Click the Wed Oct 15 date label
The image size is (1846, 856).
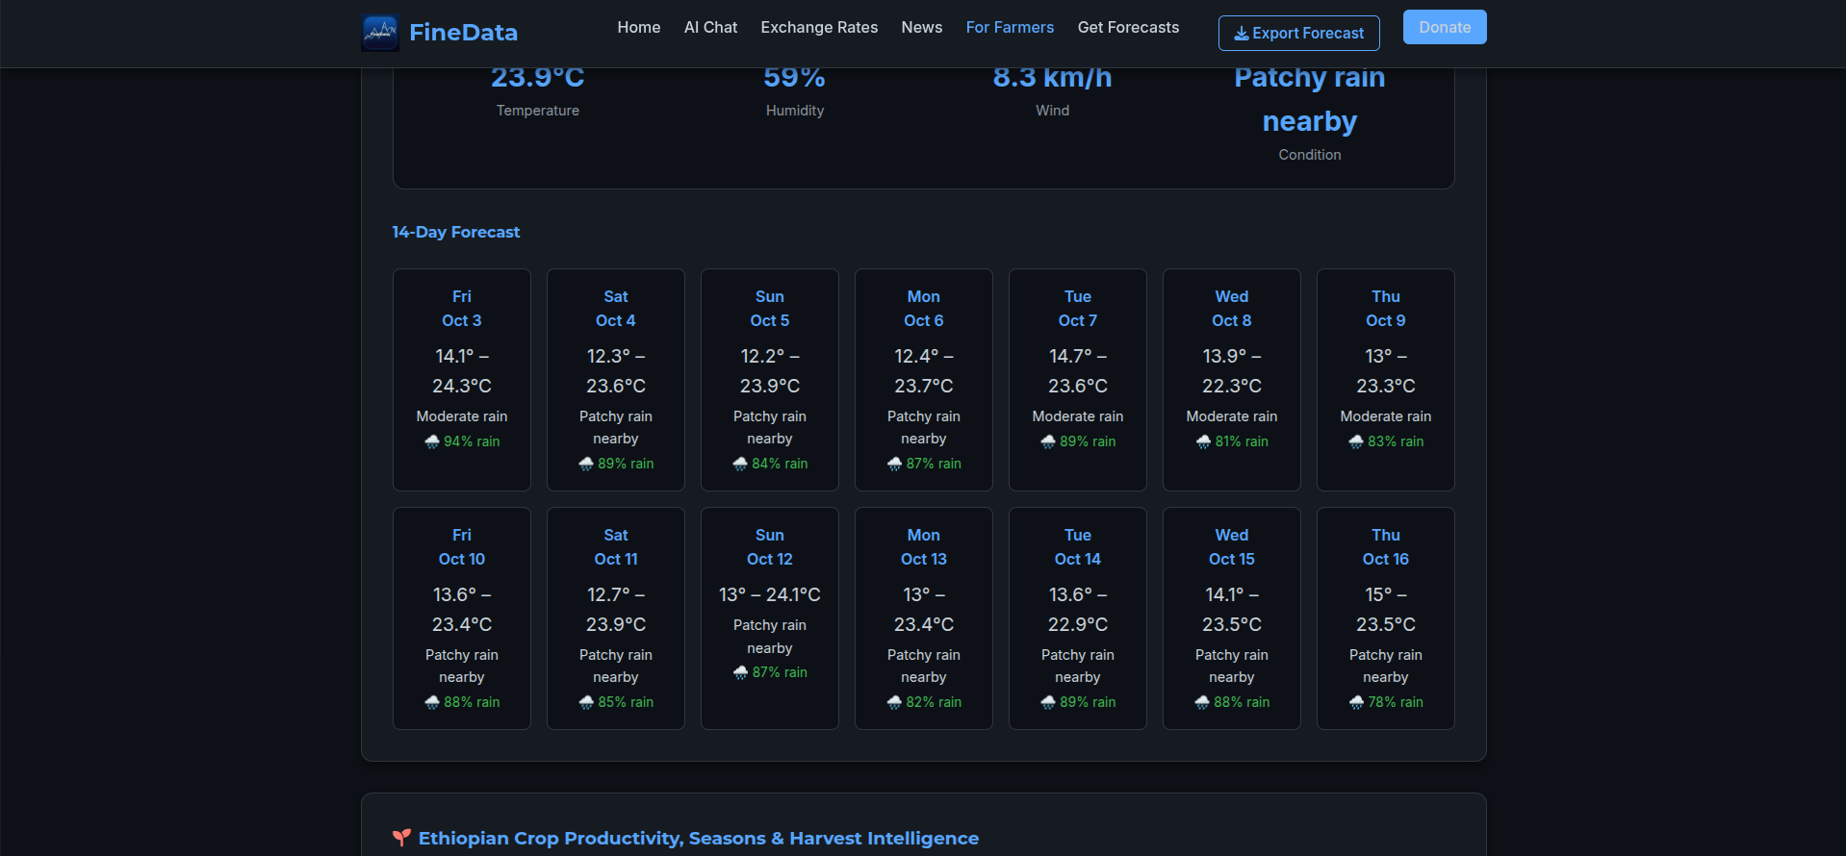click(1232, 547)
